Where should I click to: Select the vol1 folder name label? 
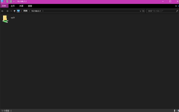(13, 18)
